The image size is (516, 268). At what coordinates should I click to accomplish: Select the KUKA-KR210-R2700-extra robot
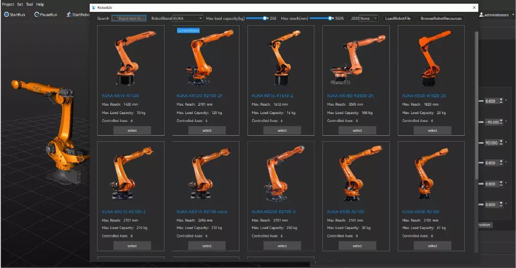(x=207, y=246)
